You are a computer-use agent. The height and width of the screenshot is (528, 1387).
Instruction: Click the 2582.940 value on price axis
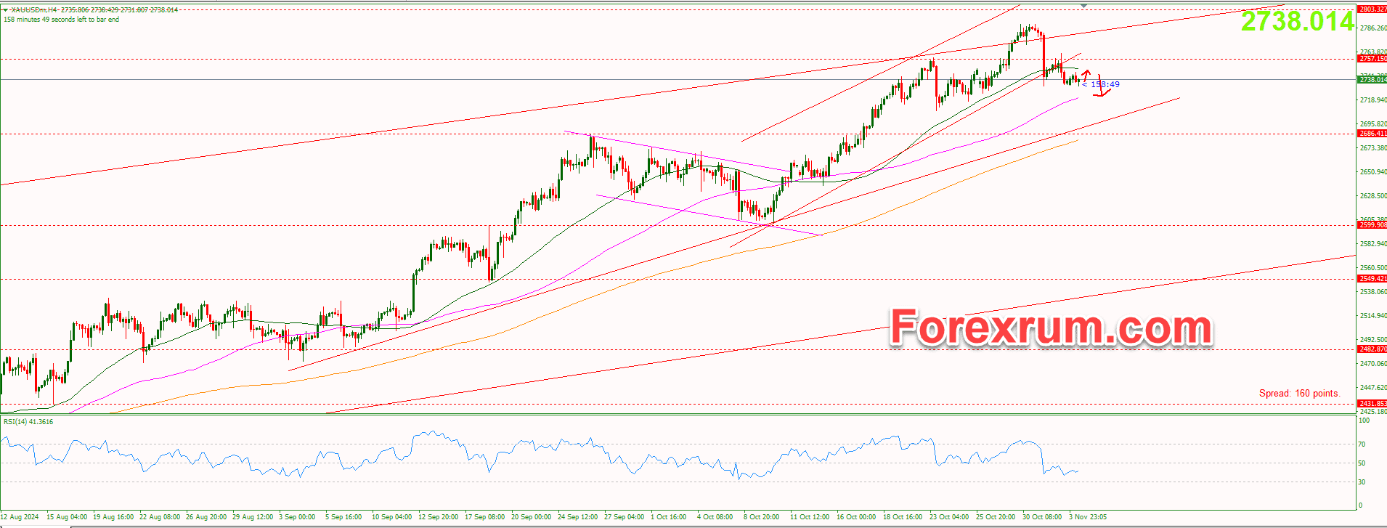[x=1372, y=244]
